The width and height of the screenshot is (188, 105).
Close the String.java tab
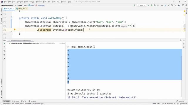click(27, 9)
